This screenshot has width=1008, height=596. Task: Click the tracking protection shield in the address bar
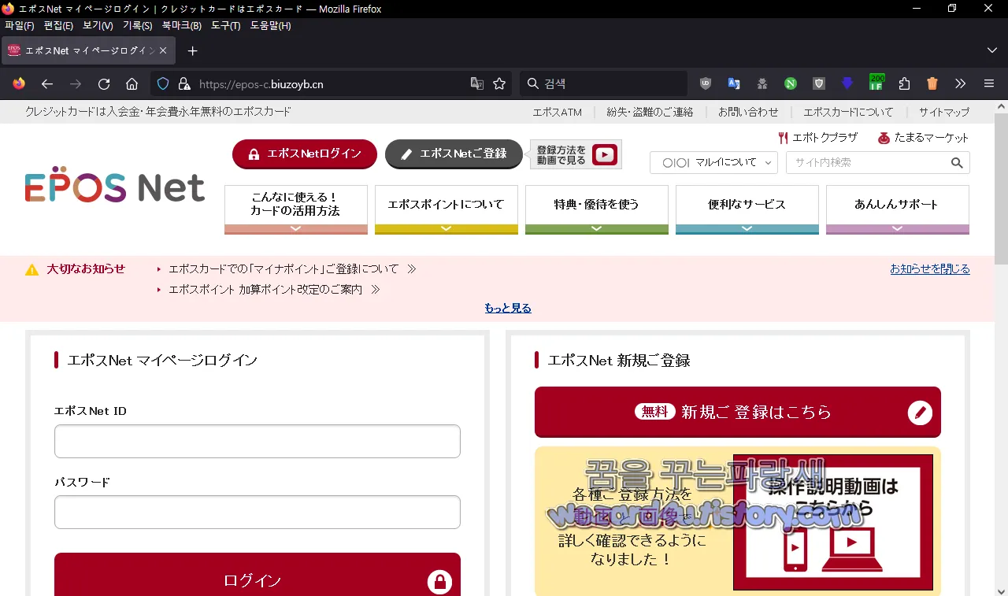click(163, 83)
